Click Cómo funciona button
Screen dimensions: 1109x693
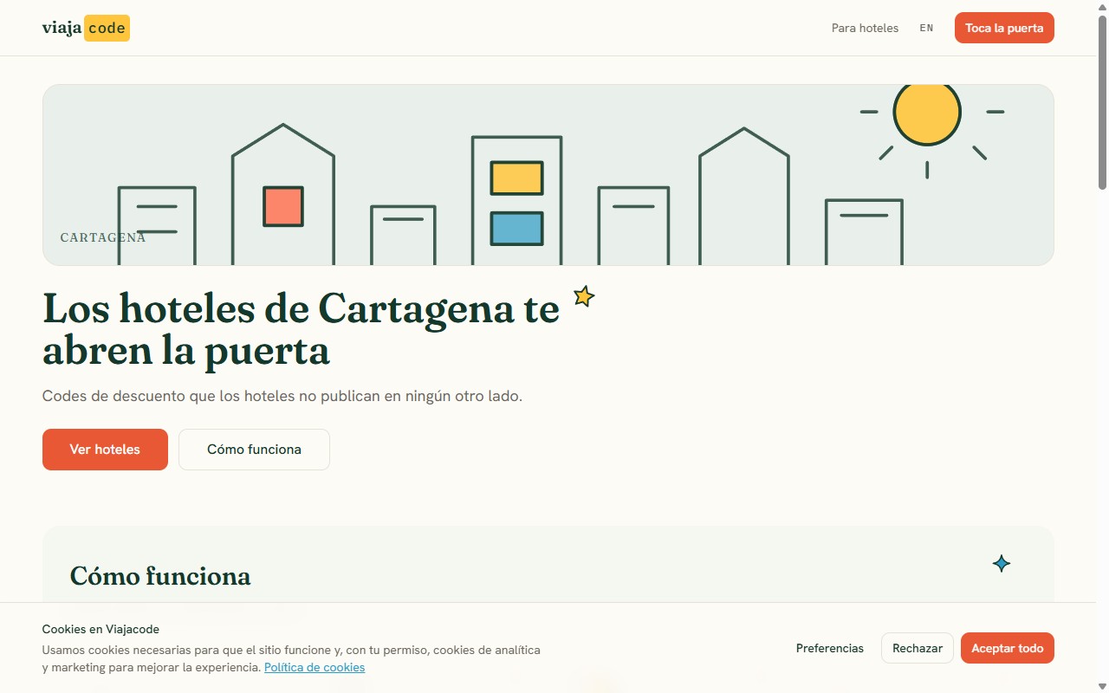254,450
